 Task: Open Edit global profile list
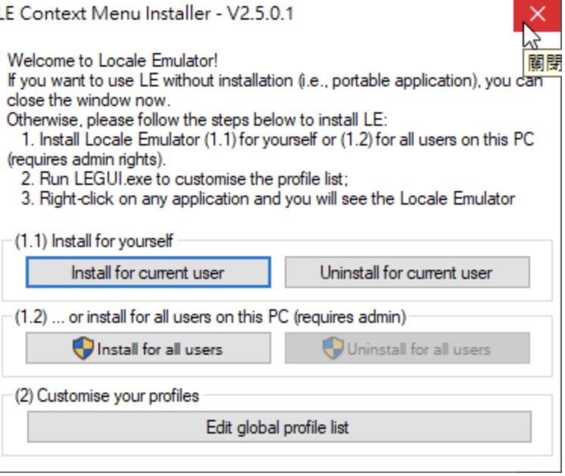279,427
